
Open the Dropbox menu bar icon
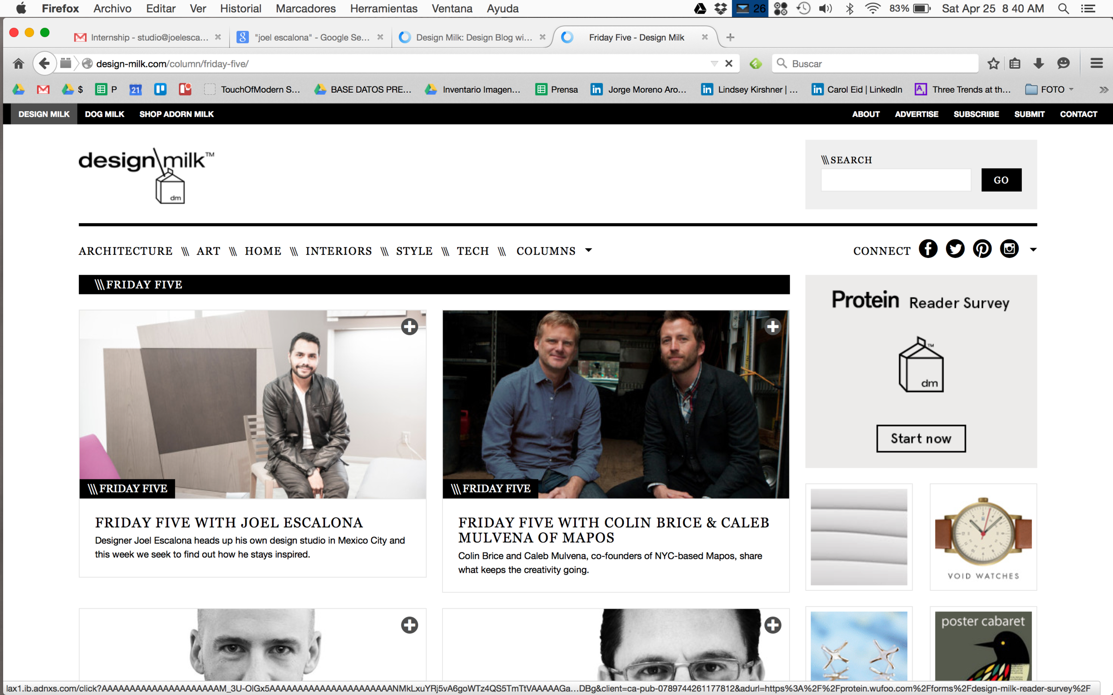point(720,8)
